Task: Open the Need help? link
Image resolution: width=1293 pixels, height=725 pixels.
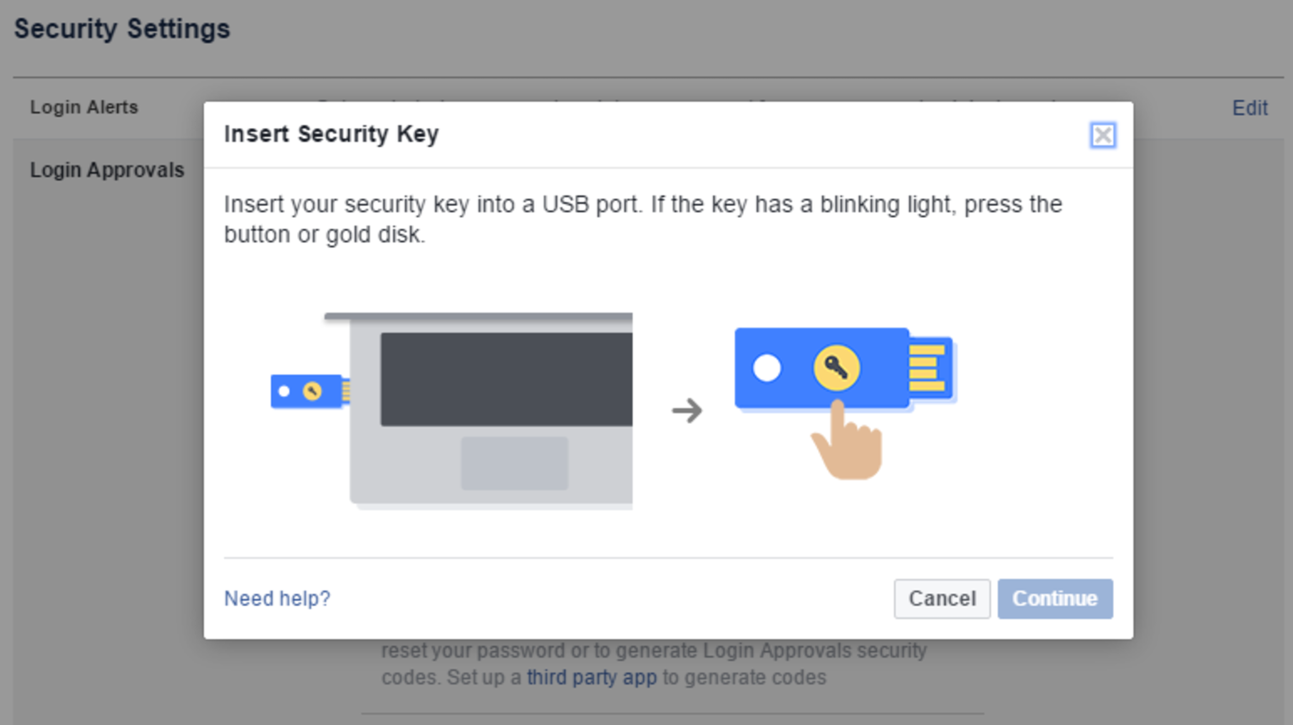Action: [x=277, y=599]
